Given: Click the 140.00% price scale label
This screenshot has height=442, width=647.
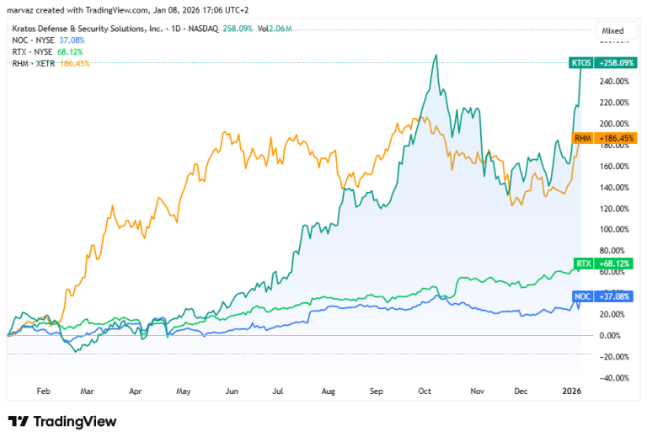Looking at the screenshot, I should click(614, 188).
